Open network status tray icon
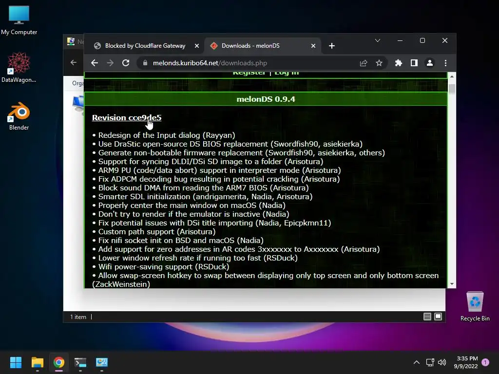The image size is (499, 374). 430,362
